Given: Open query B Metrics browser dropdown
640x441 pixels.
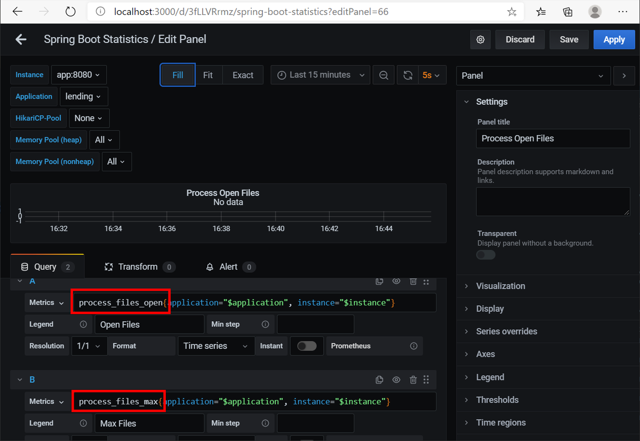Looking at the screenshot, I should (x=47, y=402).
